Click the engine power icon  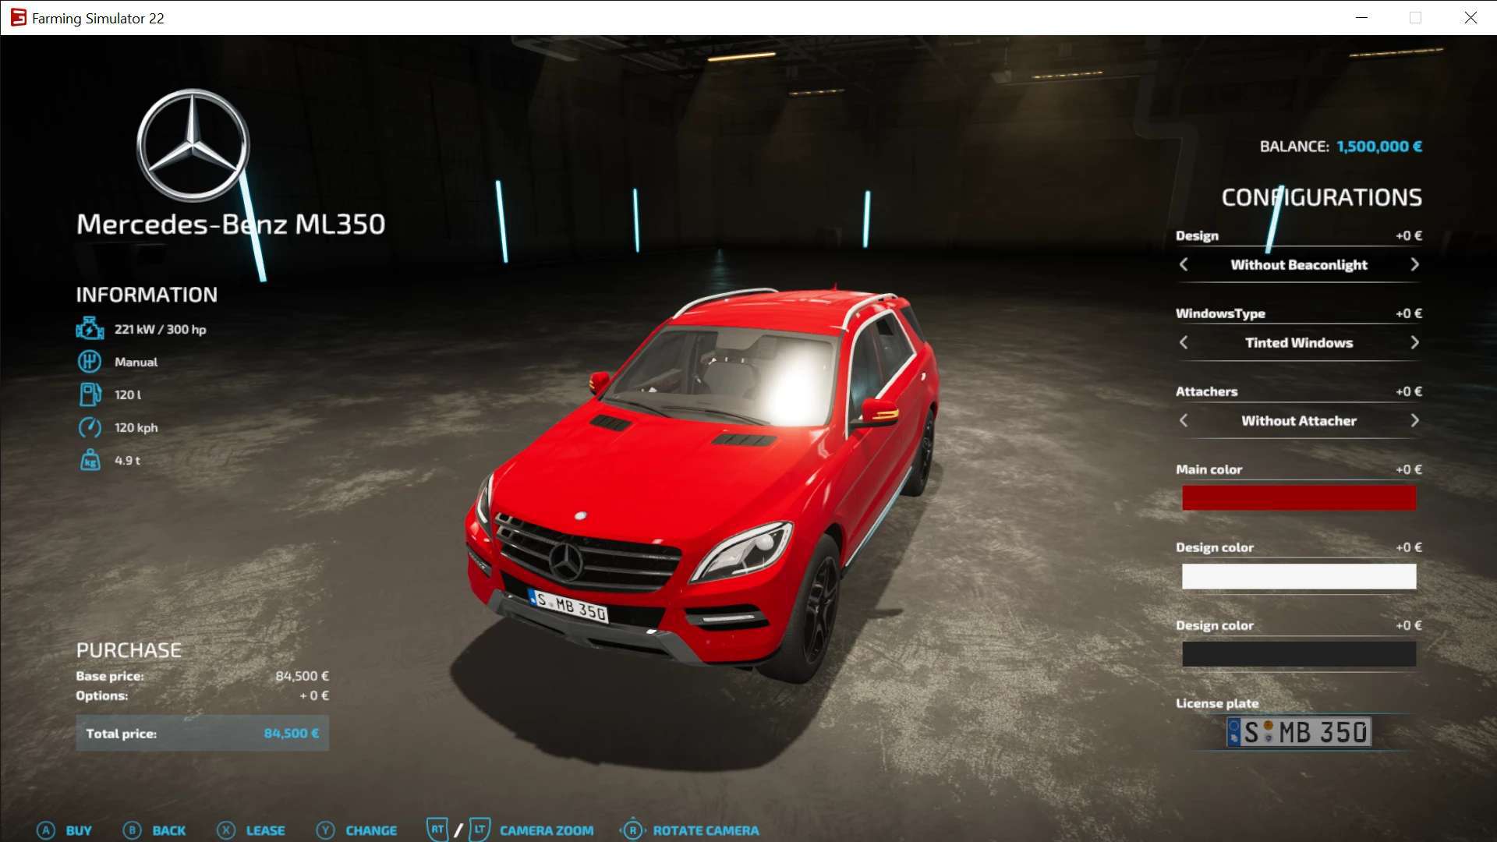[x=90, y=329]
